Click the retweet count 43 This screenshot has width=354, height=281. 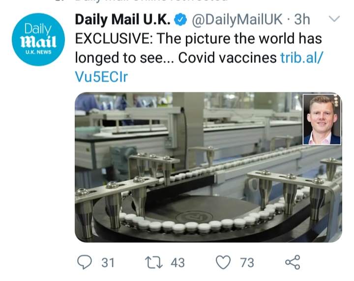(177, 263)
